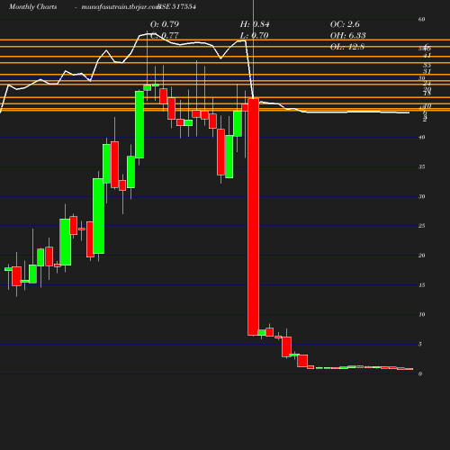Click the "BSE 517554" symbol label

[x=177, y=6]
